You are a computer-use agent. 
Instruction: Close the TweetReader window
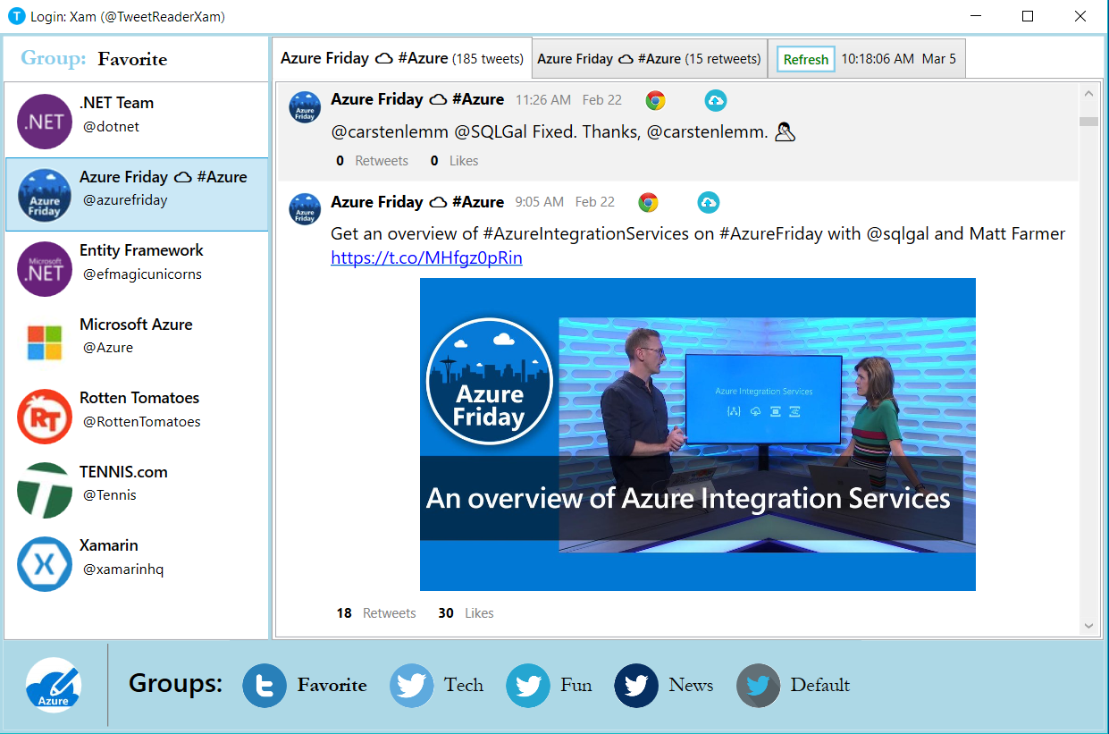pos(1080,16)
